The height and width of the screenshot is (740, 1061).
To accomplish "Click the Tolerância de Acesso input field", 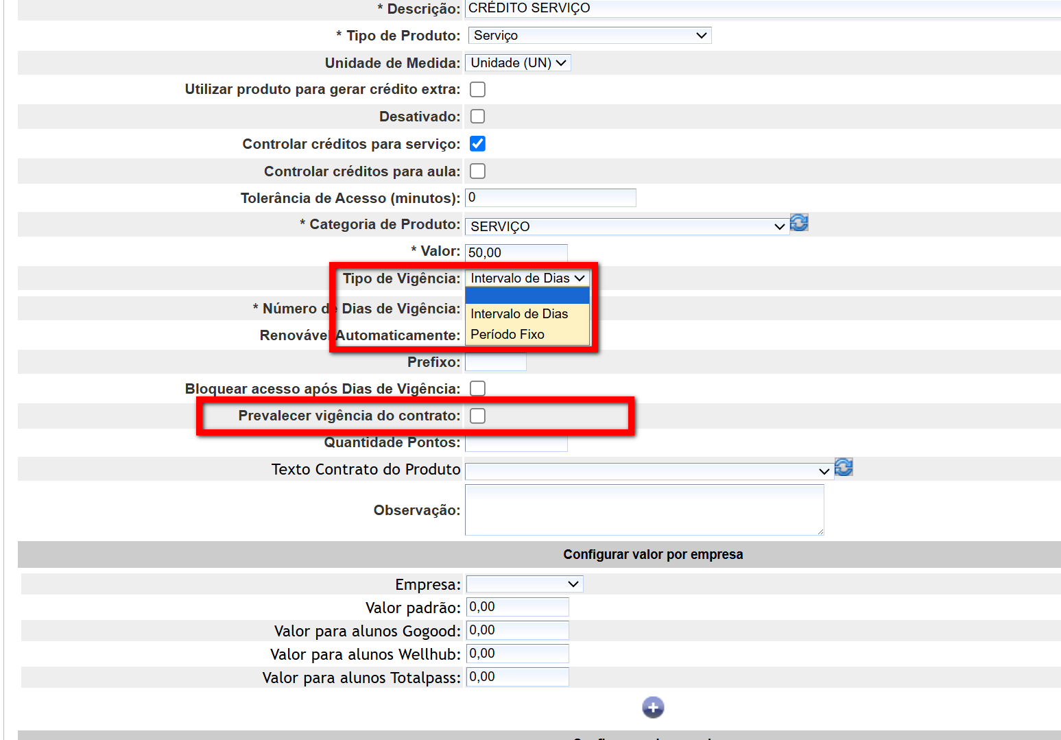I will [x=550, y=198].
